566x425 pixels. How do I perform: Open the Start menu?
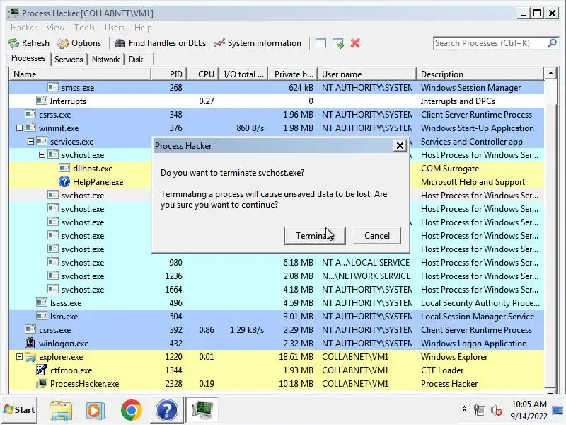pyautogui.click(x=19, y=410)
